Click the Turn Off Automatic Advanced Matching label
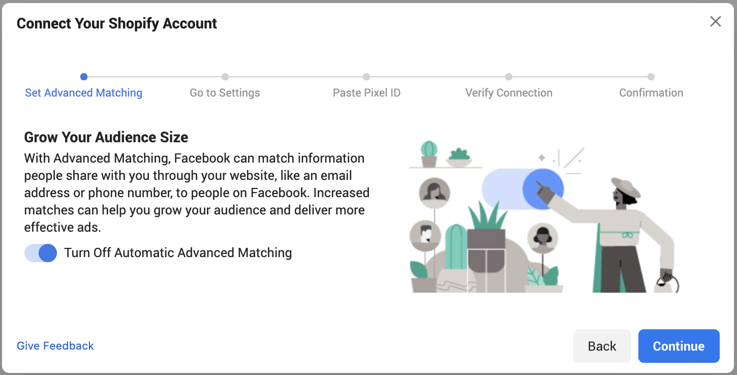 (x=178, y=253)
